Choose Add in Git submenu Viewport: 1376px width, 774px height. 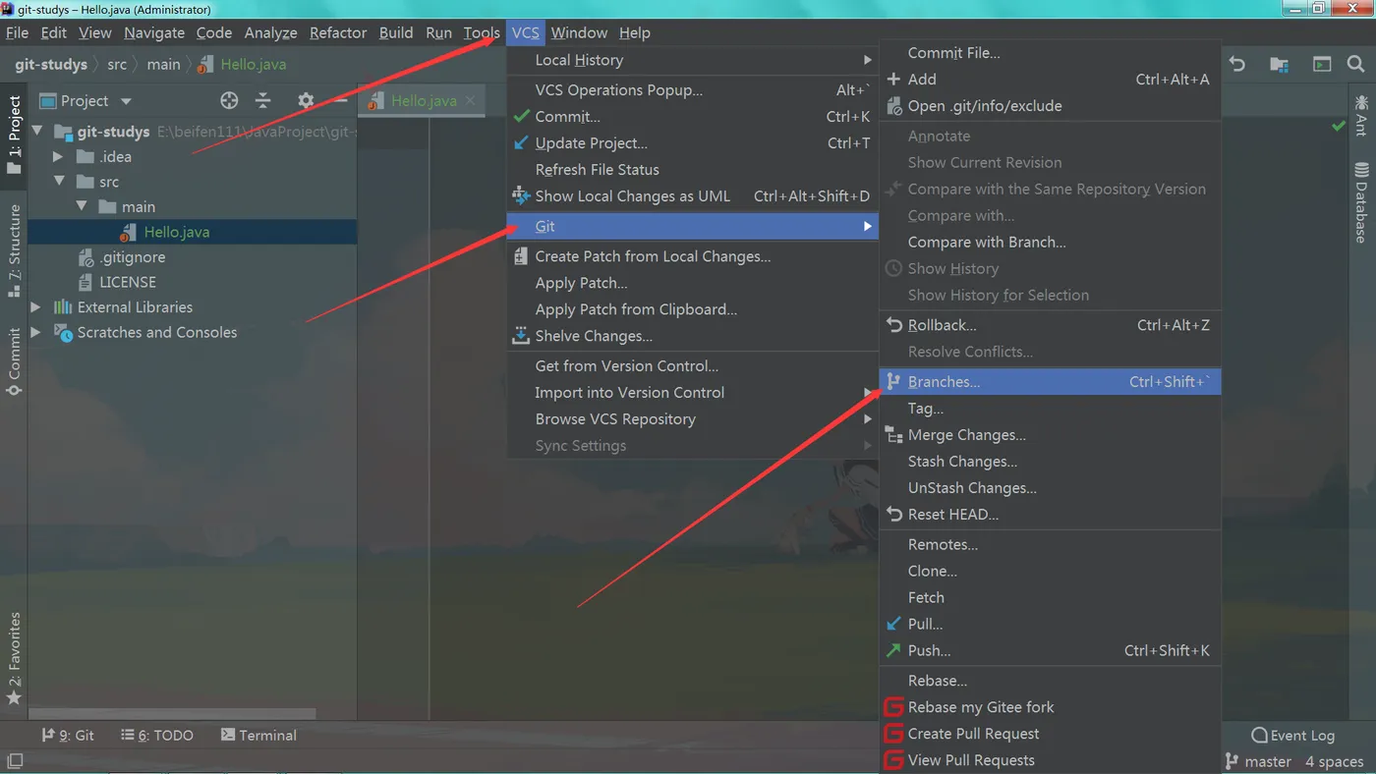pos(1050,80)
